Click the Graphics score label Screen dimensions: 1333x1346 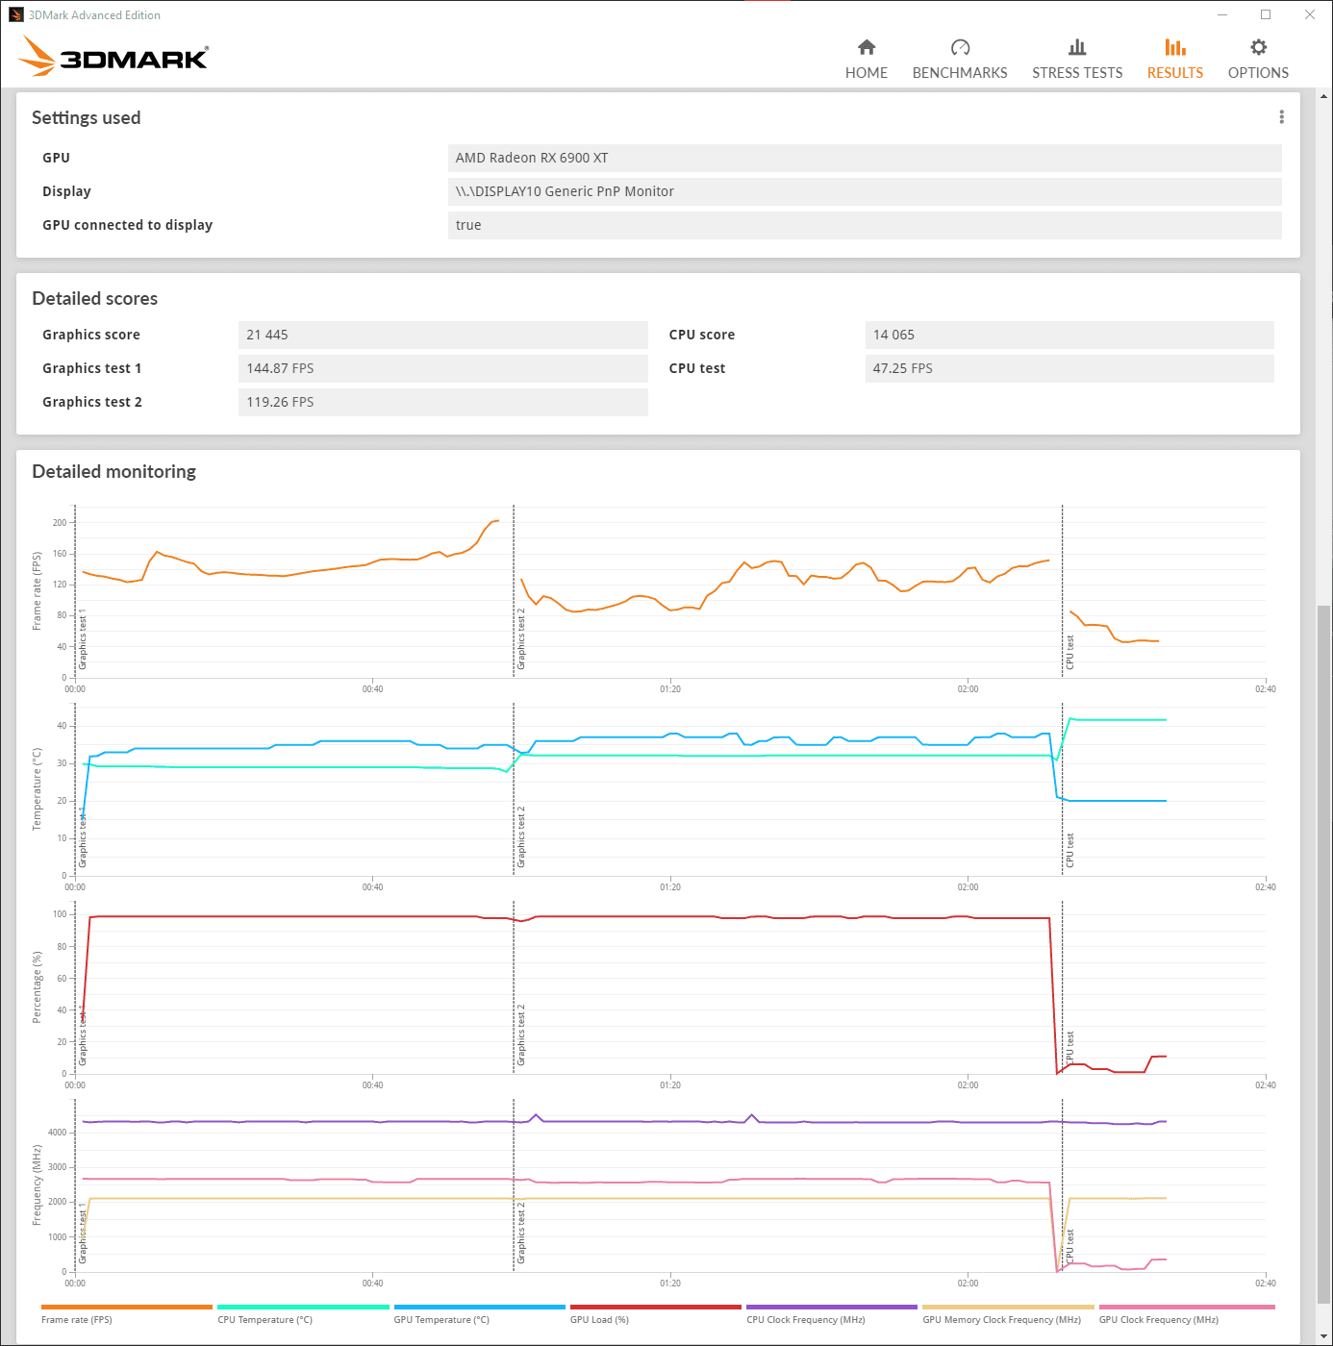(91, 335)
